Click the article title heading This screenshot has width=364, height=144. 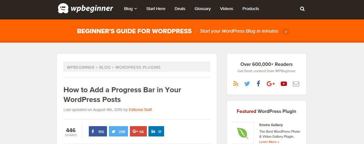(x=122, y=95)
